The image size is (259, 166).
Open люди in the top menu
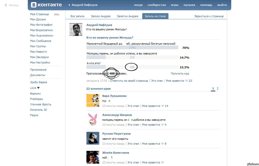138,5
